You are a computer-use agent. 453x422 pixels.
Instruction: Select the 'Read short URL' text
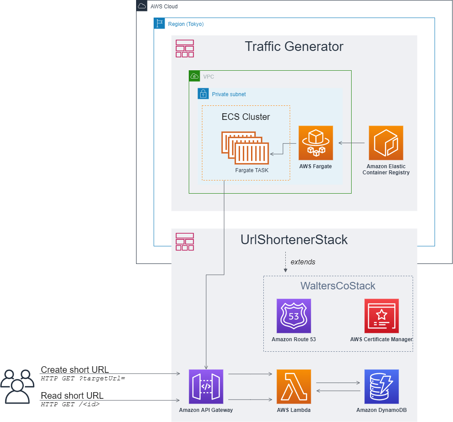pyautogui.click(x=72, y=395)
